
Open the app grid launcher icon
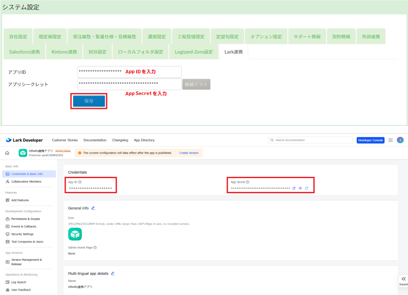(390, 140)
